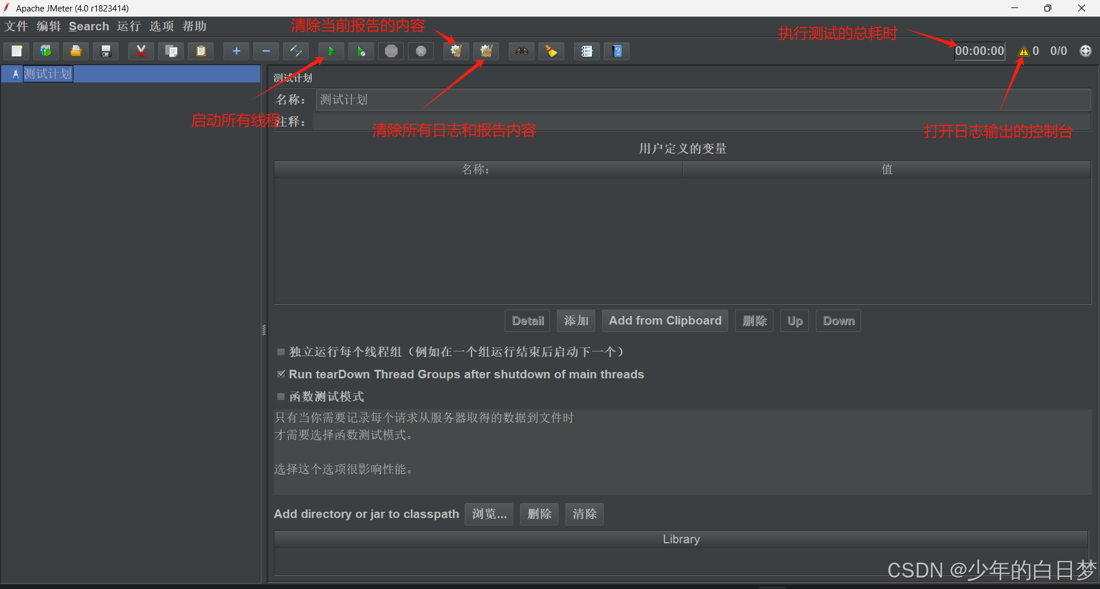This screenshot has height=589, width=1100.
Task: Click the Paste clipboard icon
Action: tap(201, 51)
